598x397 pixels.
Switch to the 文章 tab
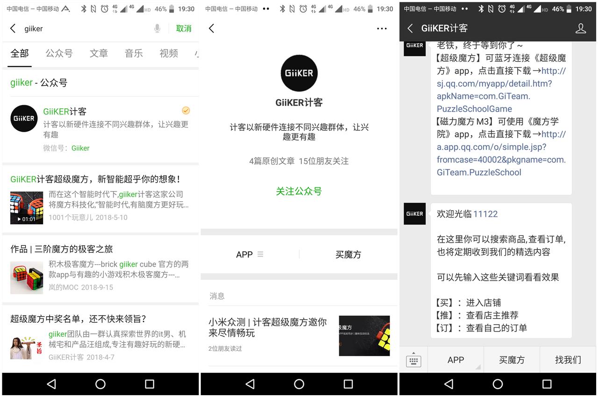click(99, 54)
